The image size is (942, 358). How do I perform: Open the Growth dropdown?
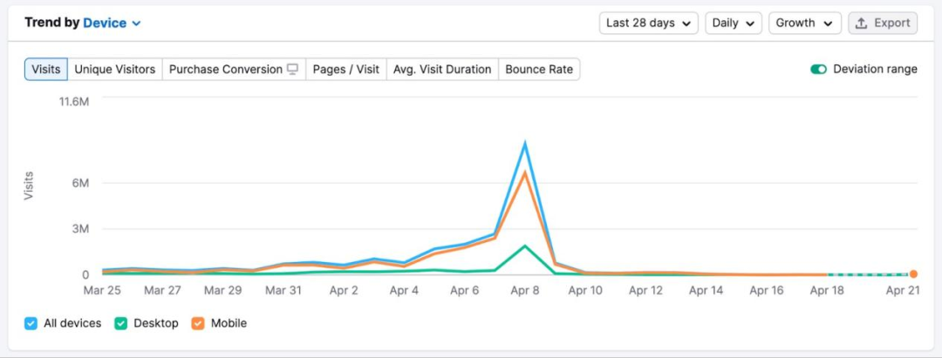pos(804,24)
